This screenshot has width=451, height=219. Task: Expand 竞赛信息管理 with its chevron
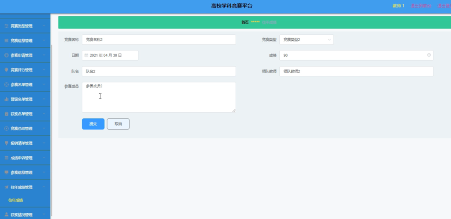44,40
